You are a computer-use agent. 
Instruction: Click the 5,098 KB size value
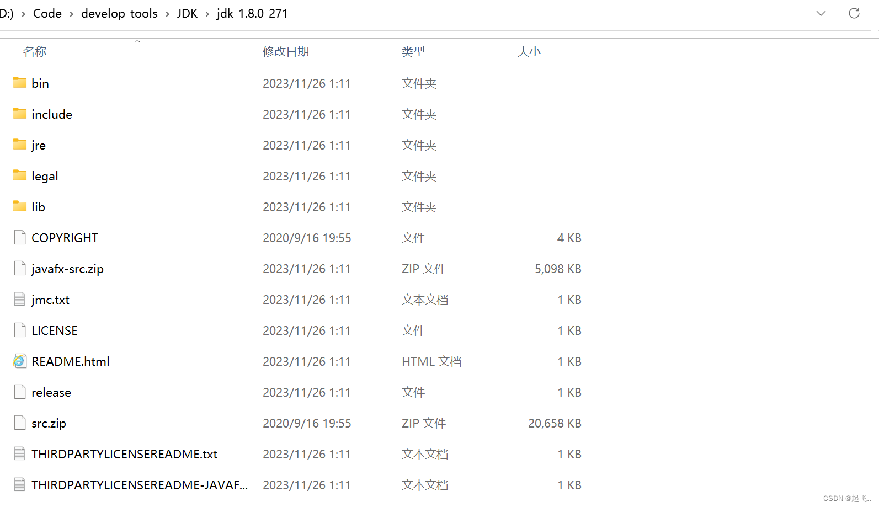[x=558, y=269]
